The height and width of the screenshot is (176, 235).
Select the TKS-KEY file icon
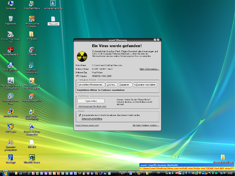pyautogui.click(x=32, y=144)
